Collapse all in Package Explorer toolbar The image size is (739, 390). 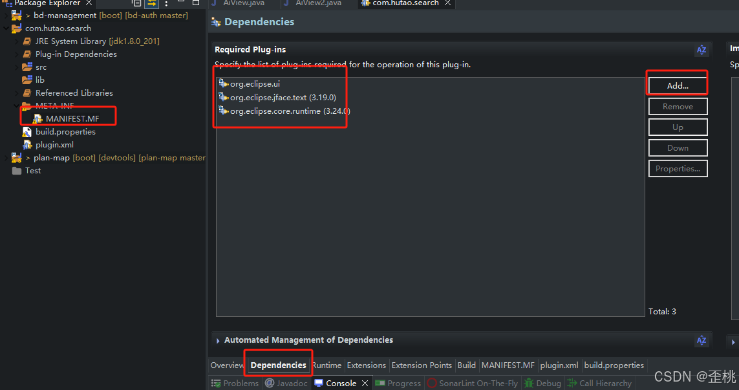(x=136, y=3)
